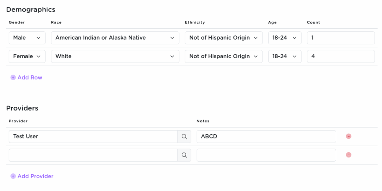
Task: Expand American Indian or Alaska Native race dropdown
Action: 115,38
